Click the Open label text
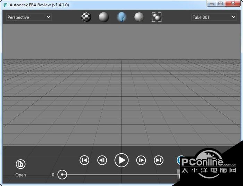The width and height of the screenshot is (243, 186). pos(20,175)
